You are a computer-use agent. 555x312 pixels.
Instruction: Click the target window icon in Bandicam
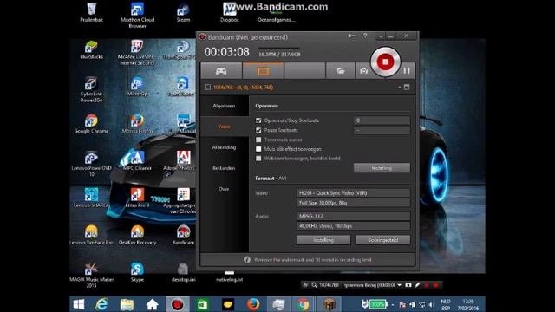407,87
